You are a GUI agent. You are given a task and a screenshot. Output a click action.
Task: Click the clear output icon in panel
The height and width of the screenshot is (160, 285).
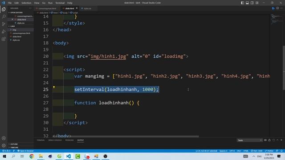click(265, 140)
